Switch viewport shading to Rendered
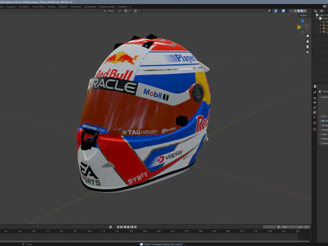Viewport: 328px width, 246px height. click(305, 11)
